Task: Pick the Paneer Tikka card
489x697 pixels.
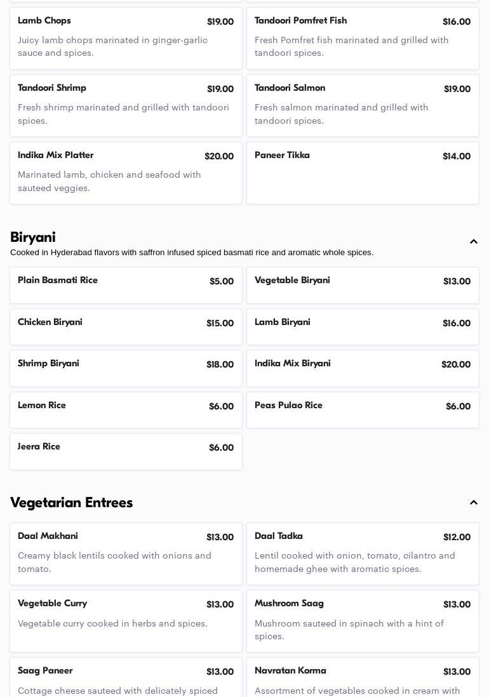Action: pyautogui.click(x=363, y=173)
